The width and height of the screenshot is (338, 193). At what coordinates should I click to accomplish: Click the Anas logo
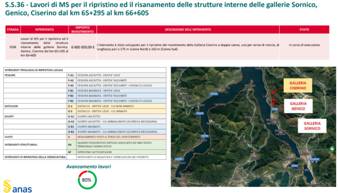(17, 187)
